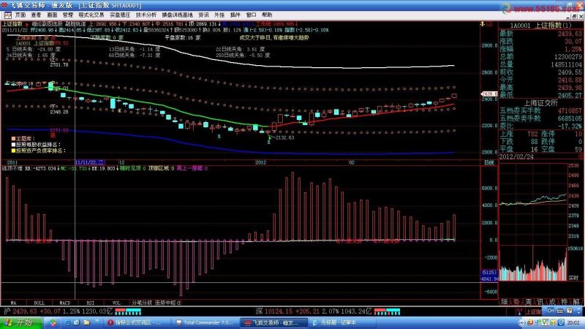The height and width of the screenshot is (329, 585).
Task: Click the 2701.78 price label
Action: (x=59, y=64)
